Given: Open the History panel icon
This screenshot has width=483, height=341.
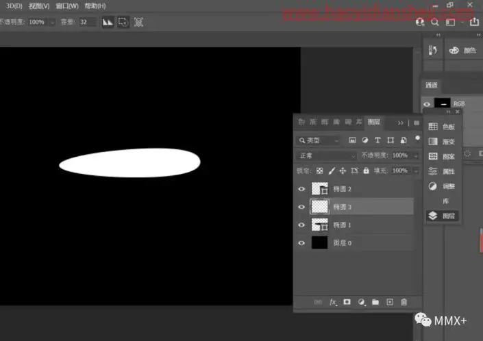Looking at the screenshot, I should pos(433,50).
